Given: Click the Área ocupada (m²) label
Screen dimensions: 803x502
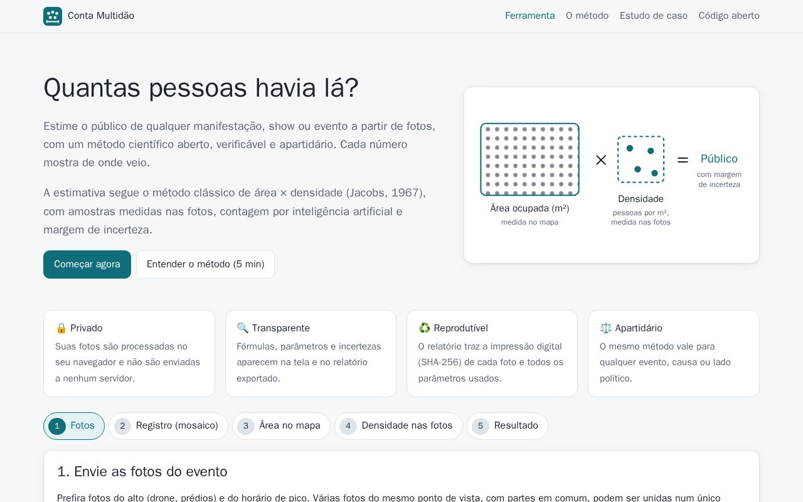Looking at the screenshot, I should 529,208.
